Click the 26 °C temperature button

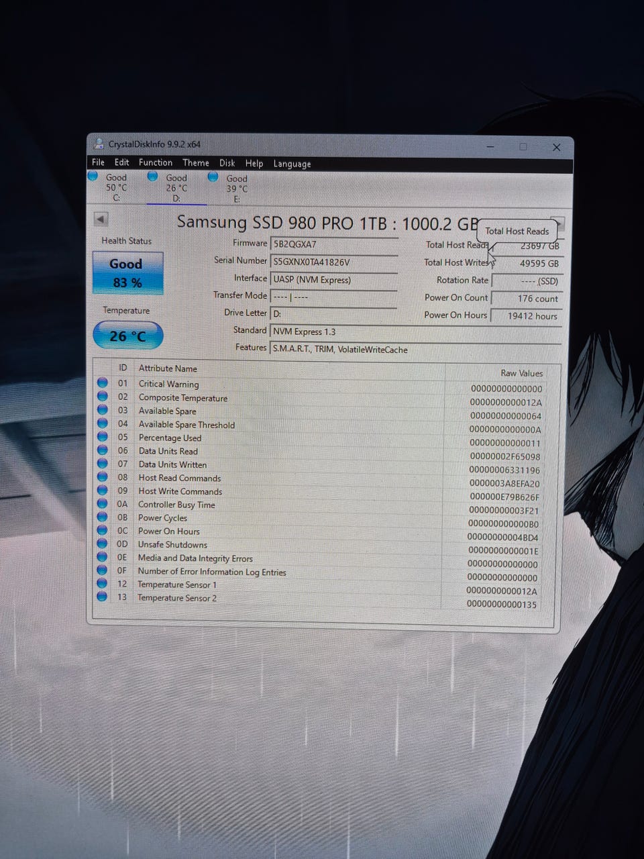click(x=127, y=336)
